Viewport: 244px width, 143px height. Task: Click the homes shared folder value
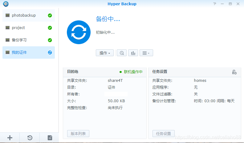click(x=200, y=81)
